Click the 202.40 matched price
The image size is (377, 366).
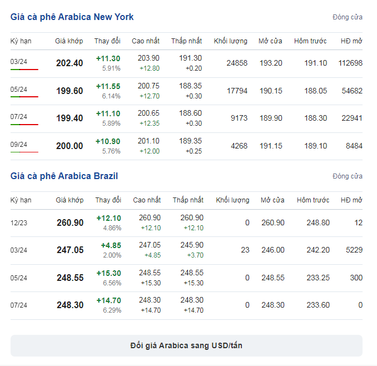(x=70, y=63)
